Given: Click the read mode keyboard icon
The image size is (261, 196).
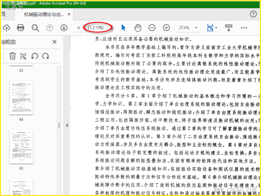Looking at the screenshot, I should tap(229, 28).
